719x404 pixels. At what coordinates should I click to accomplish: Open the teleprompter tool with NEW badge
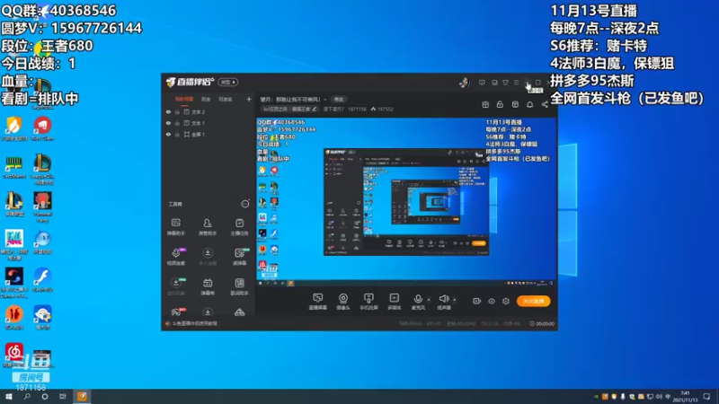(x=239, y=257)
